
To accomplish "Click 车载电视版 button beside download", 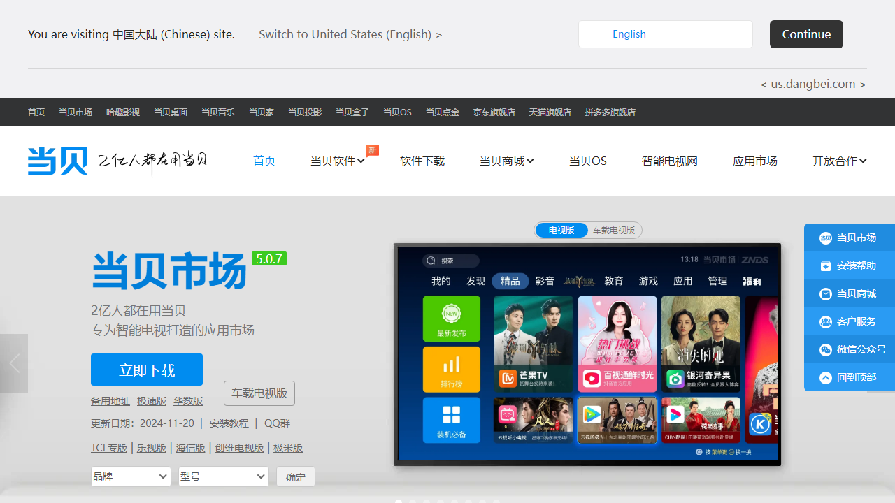I will 259,393.
